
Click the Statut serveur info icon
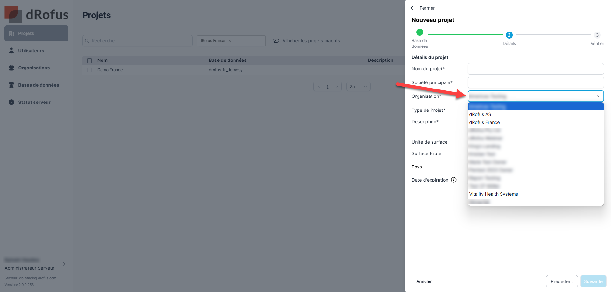click(11, 102)
